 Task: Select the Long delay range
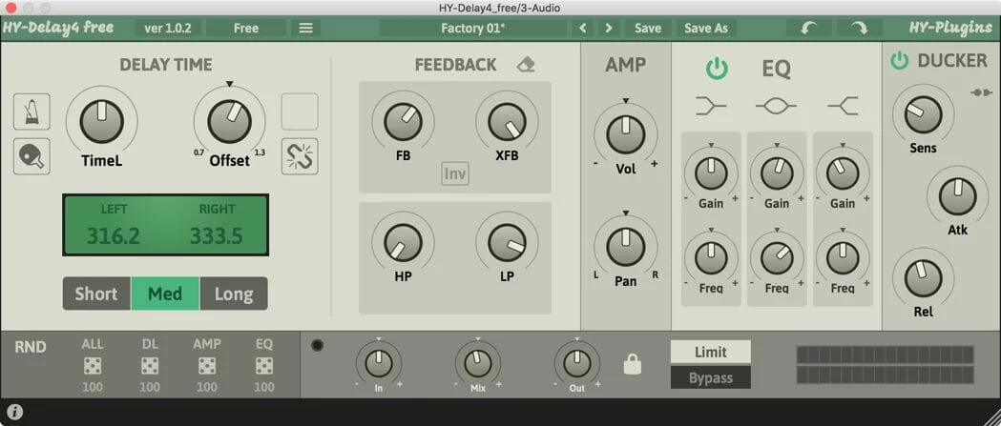tap(234, 294)
